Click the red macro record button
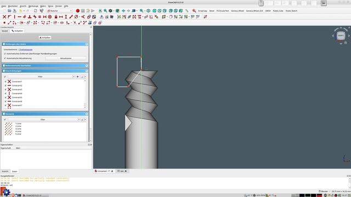This screenshot has height=197, width=351. [78, 11]
